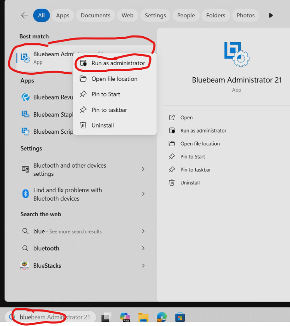The image size is (290, 326).
Task: Expand chevron for BlueStacks result
Action: (x=143, y=265)
